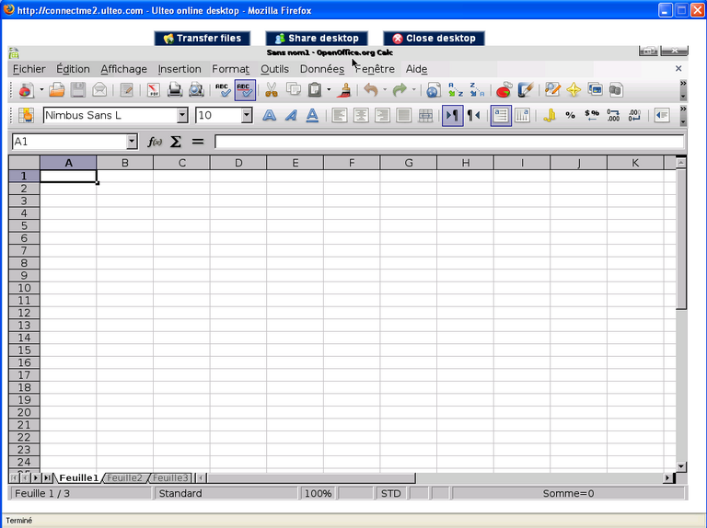
Task: Open the Redo history dropdown arrow
Action: click(x=413, y=89)
